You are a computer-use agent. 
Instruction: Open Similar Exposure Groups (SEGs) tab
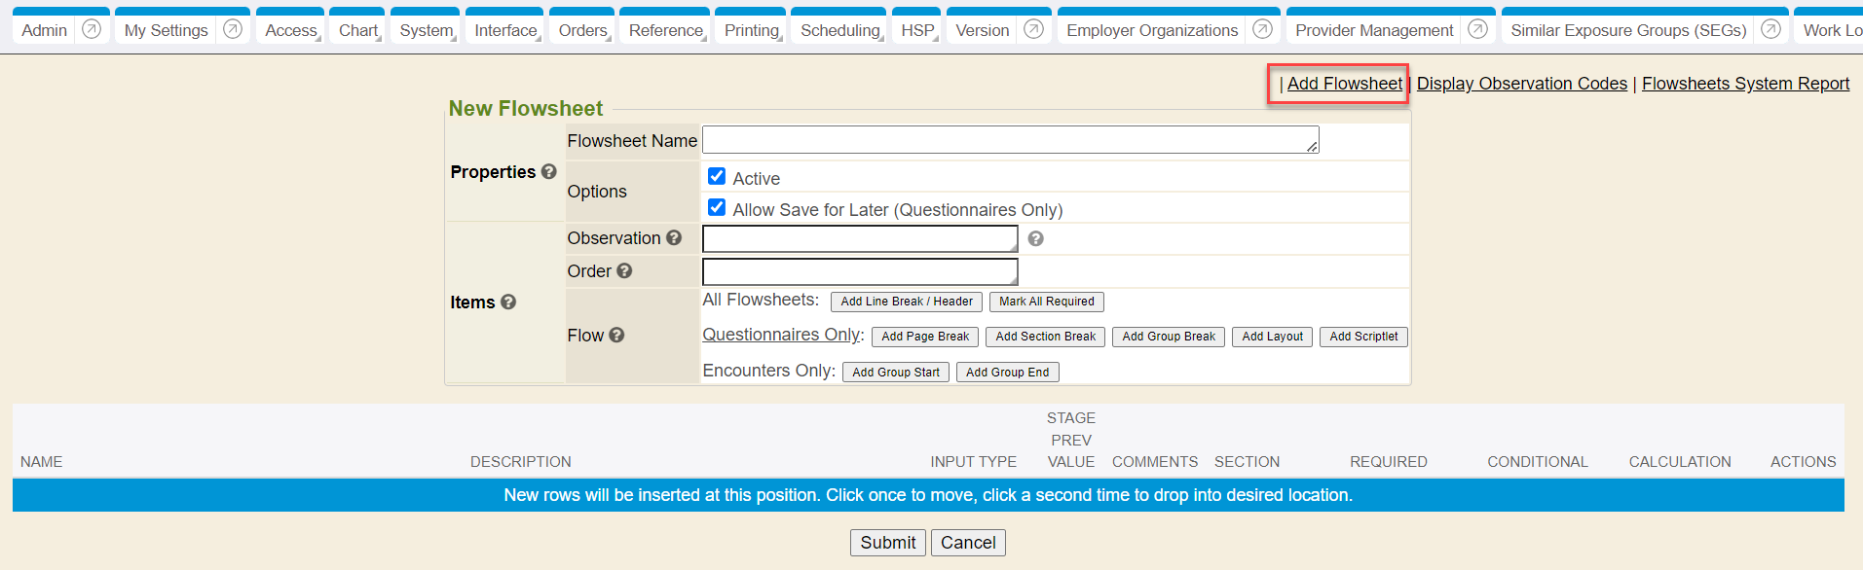(1627, 30)
